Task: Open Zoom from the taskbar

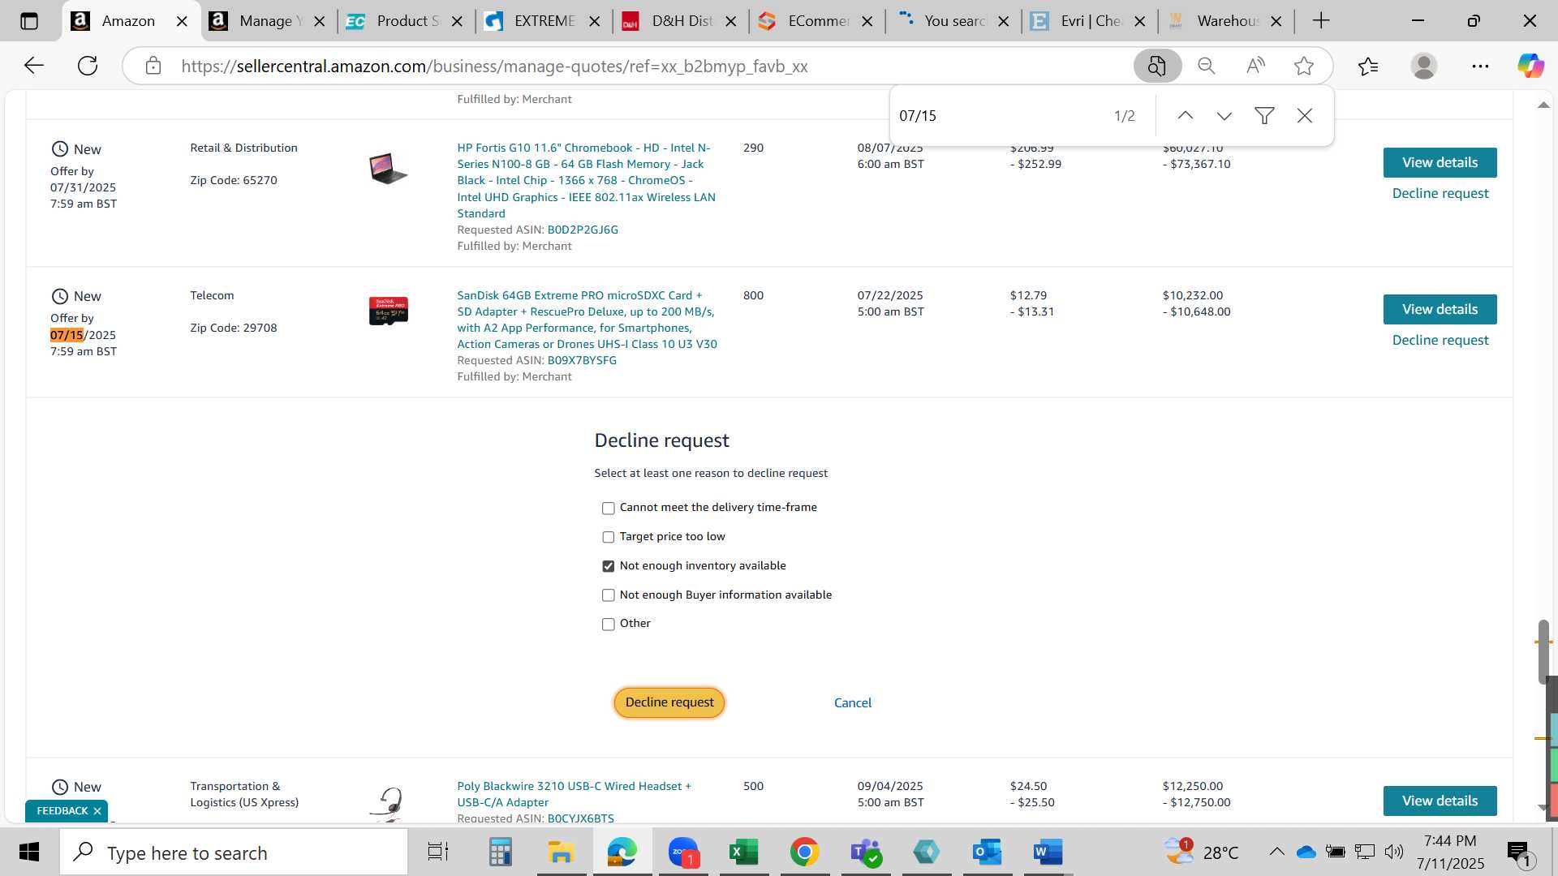Action: (x=684, y=852)
